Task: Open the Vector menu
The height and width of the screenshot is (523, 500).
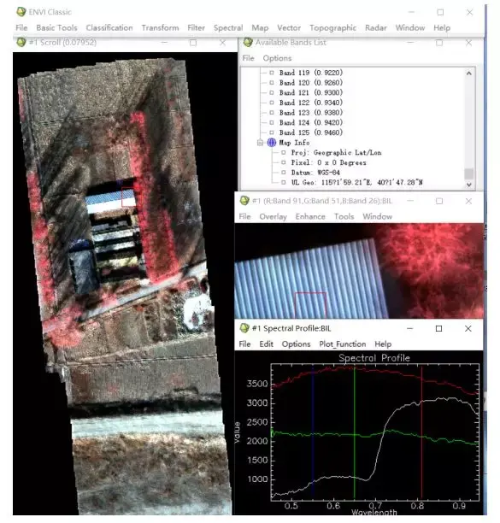Action: [x=289, y=27]
